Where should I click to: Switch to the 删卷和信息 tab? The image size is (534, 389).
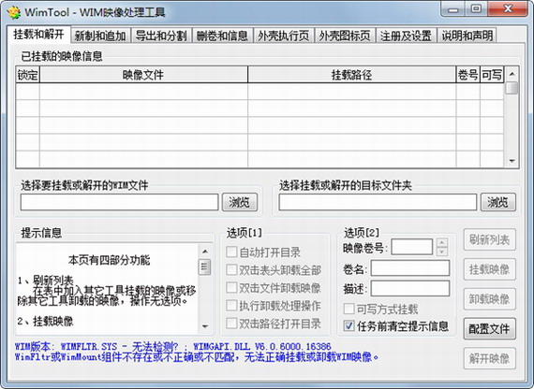coord(222,36)
